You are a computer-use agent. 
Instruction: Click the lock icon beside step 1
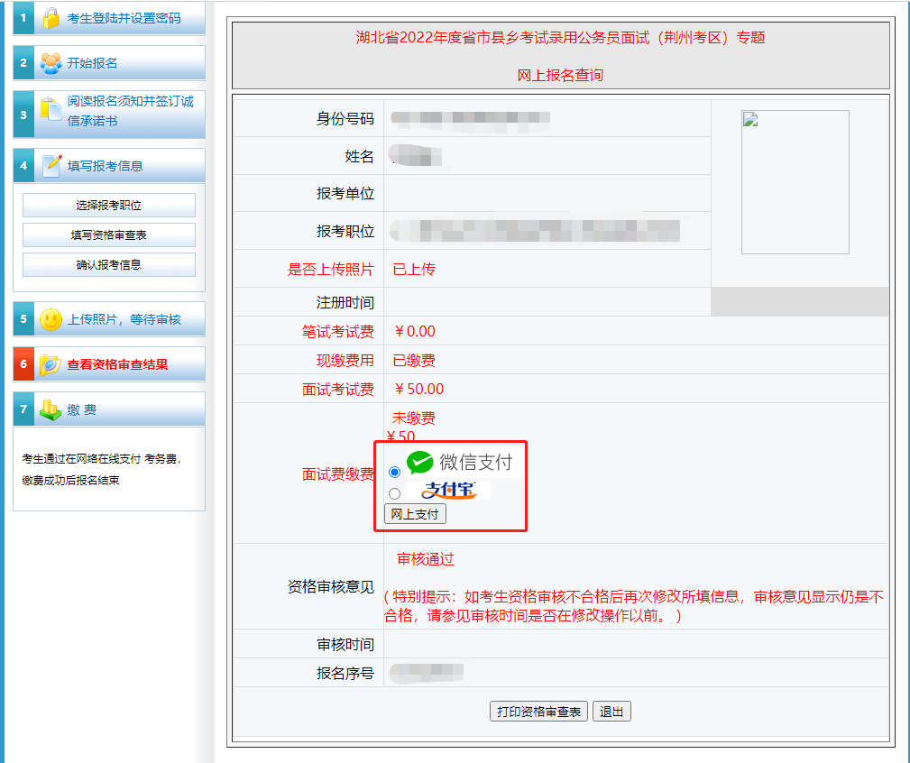point(51,18)
